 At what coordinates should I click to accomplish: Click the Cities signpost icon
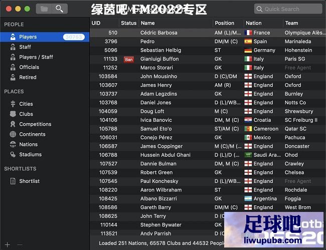click(x=13, y=104)
